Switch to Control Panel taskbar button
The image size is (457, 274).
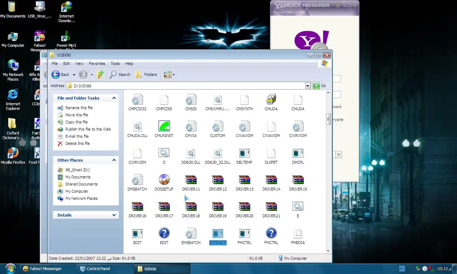105,269
